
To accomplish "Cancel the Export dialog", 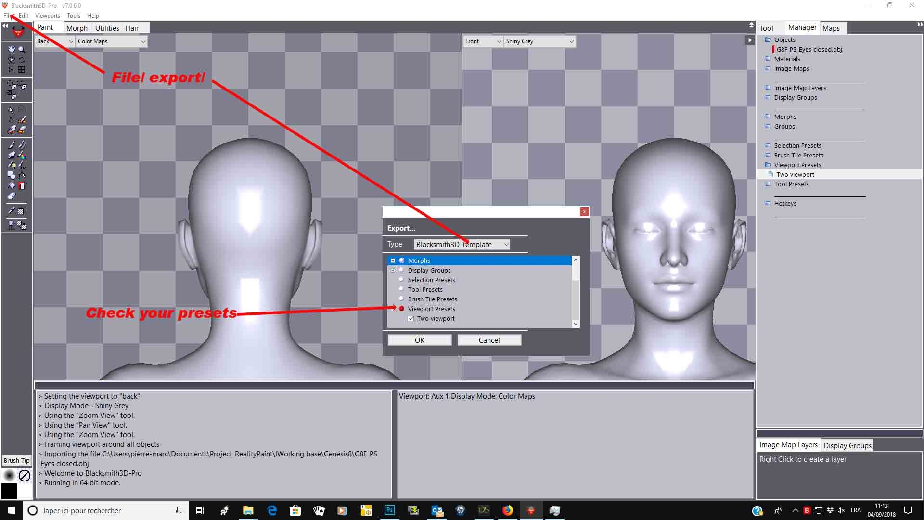I will pos(489,340).
